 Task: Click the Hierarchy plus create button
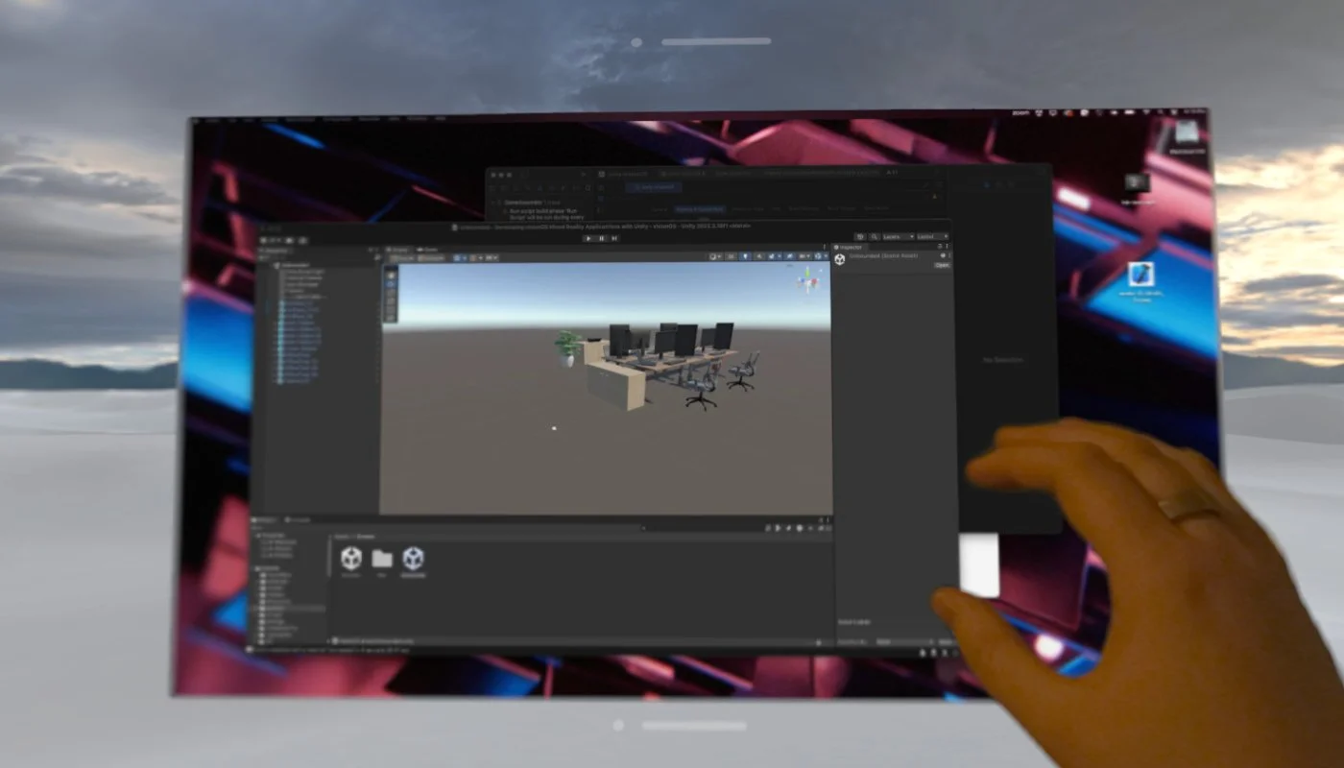pos(264,257)
